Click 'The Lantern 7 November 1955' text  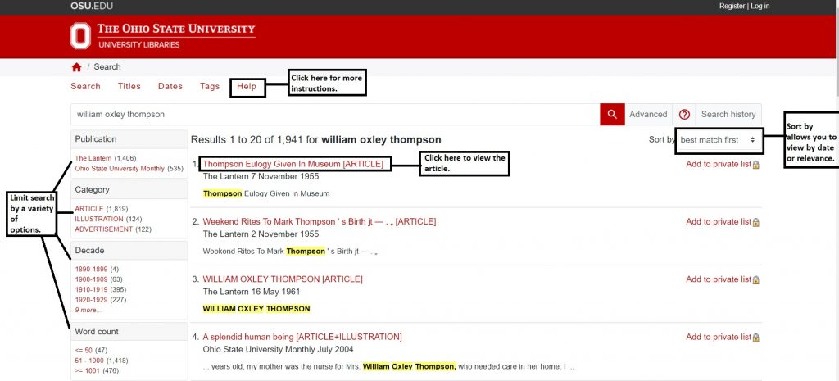tap(261, 177)
